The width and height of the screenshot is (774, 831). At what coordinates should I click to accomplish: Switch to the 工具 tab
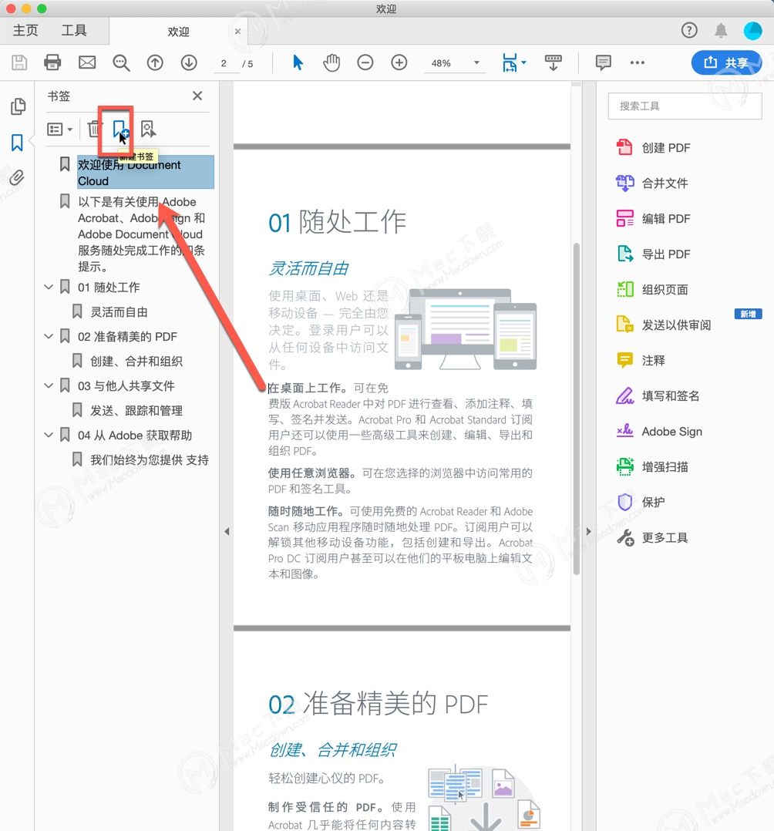coord(74,31)
